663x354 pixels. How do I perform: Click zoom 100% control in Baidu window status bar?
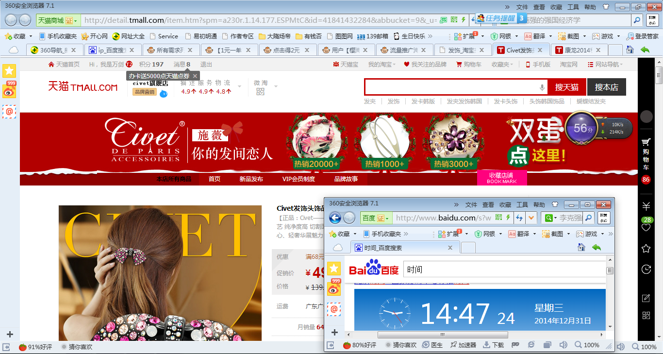587,345
